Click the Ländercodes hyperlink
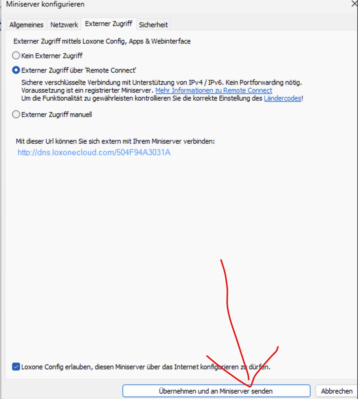This screenshot has width=358, height=399. tap(282, 99)
